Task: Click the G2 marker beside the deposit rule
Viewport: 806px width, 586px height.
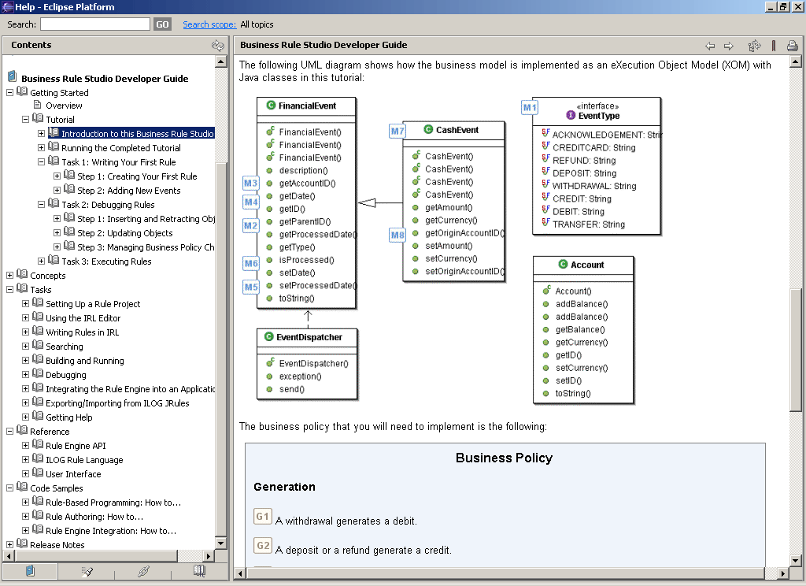Action: tap(263, 546)
